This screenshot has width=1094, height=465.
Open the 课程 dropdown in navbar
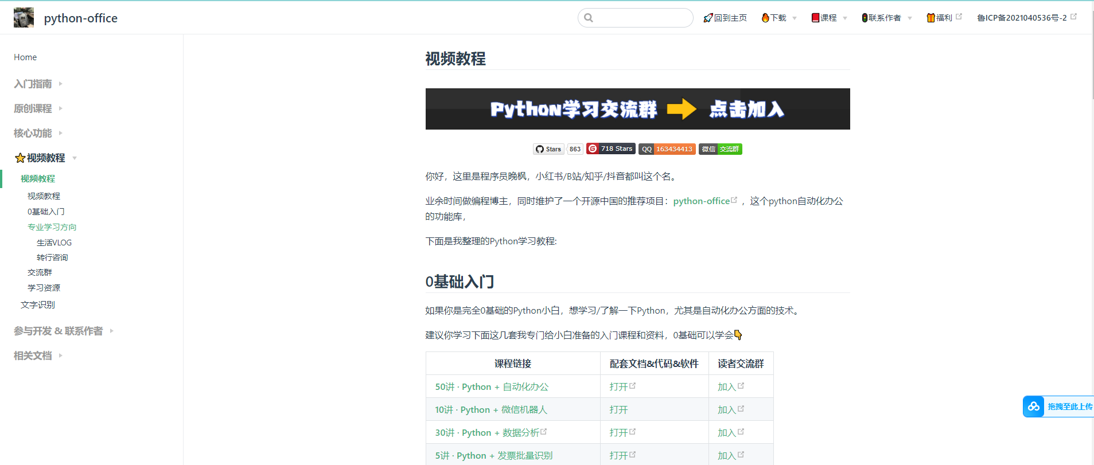(830, 18)
